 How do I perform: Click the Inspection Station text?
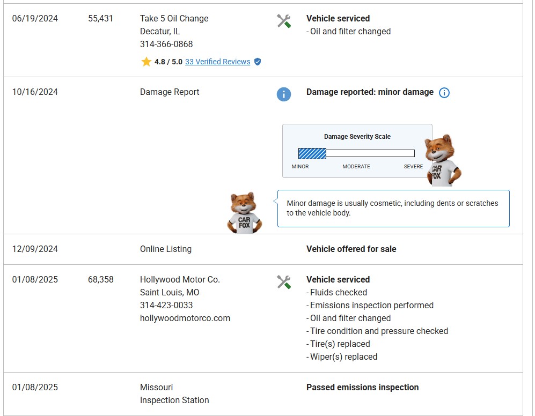tap(174, 400)
